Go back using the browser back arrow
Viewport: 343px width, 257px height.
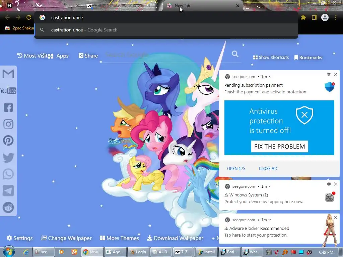[x=7, y=17]
